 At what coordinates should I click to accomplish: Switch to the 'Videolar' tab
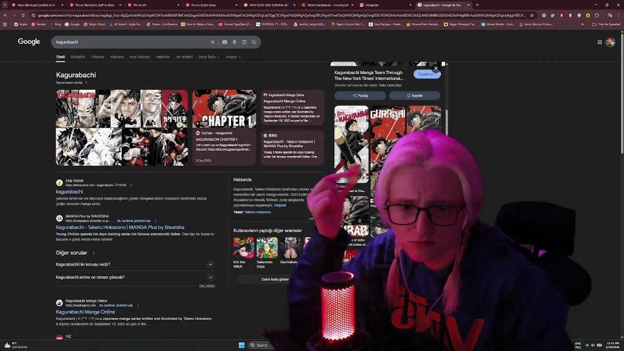point(97,57)
